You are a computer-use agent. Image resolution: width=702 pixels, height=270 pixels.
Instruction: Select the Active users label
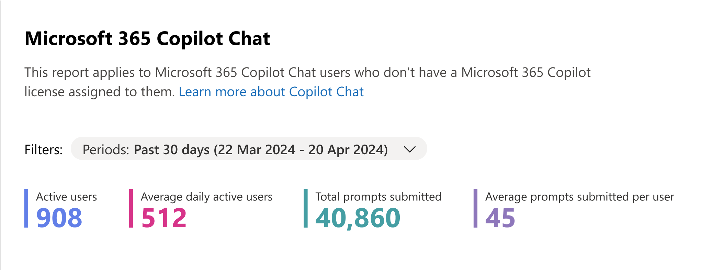[66, 197]
